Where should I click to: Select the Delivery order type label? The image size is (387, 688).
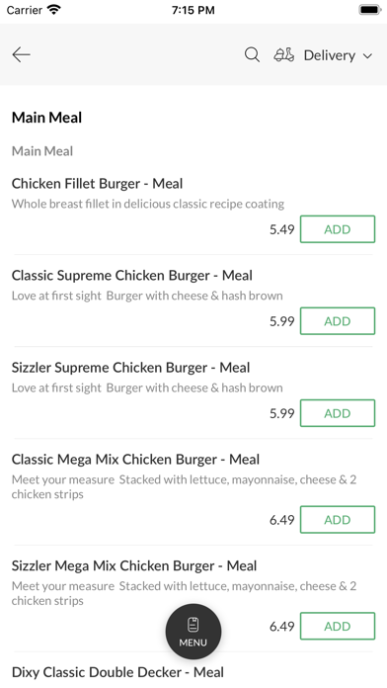coord(329,55)
